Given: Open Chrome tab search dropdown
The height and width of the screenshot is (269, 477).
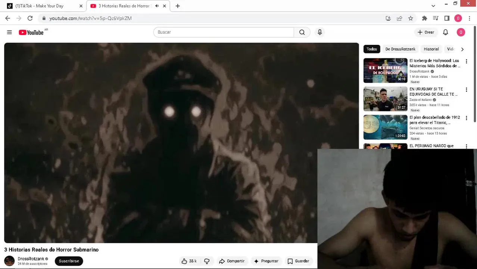Looking at the screenshot, I should pos(433,6).
